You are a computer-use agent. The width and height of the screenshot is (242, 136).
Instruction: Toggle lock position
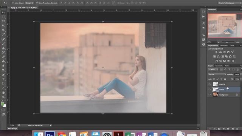221,79
